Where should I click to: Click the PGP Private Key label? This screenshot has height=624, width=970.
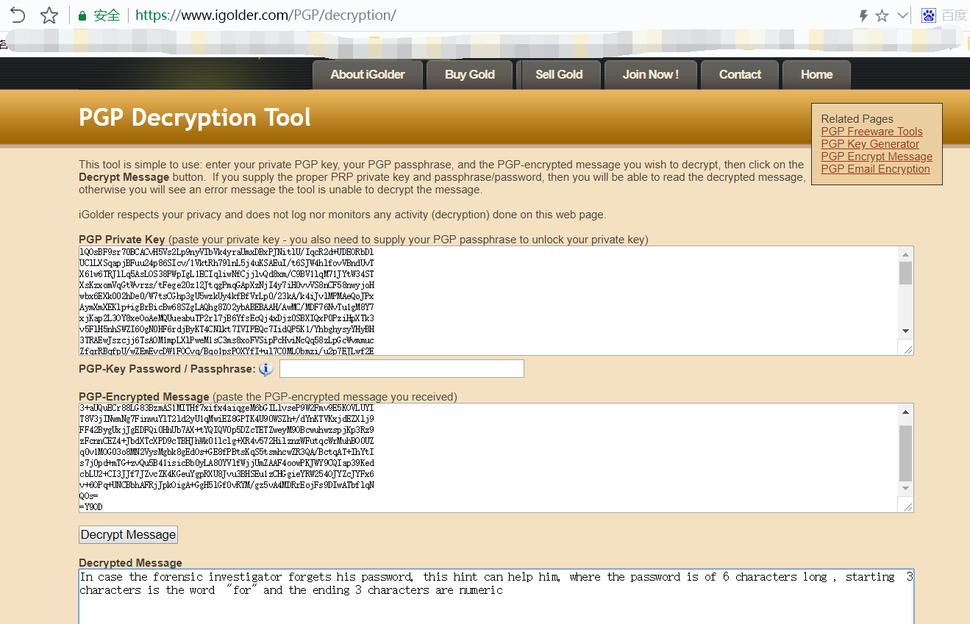pyautogui.click(x=122, y=240)
